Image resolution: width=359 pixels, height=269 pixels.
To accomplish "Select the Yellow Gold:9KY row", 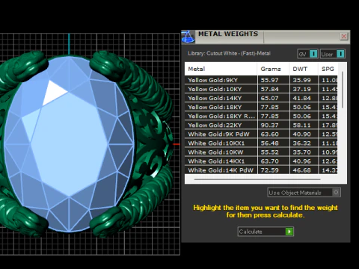I will [261, 80].
